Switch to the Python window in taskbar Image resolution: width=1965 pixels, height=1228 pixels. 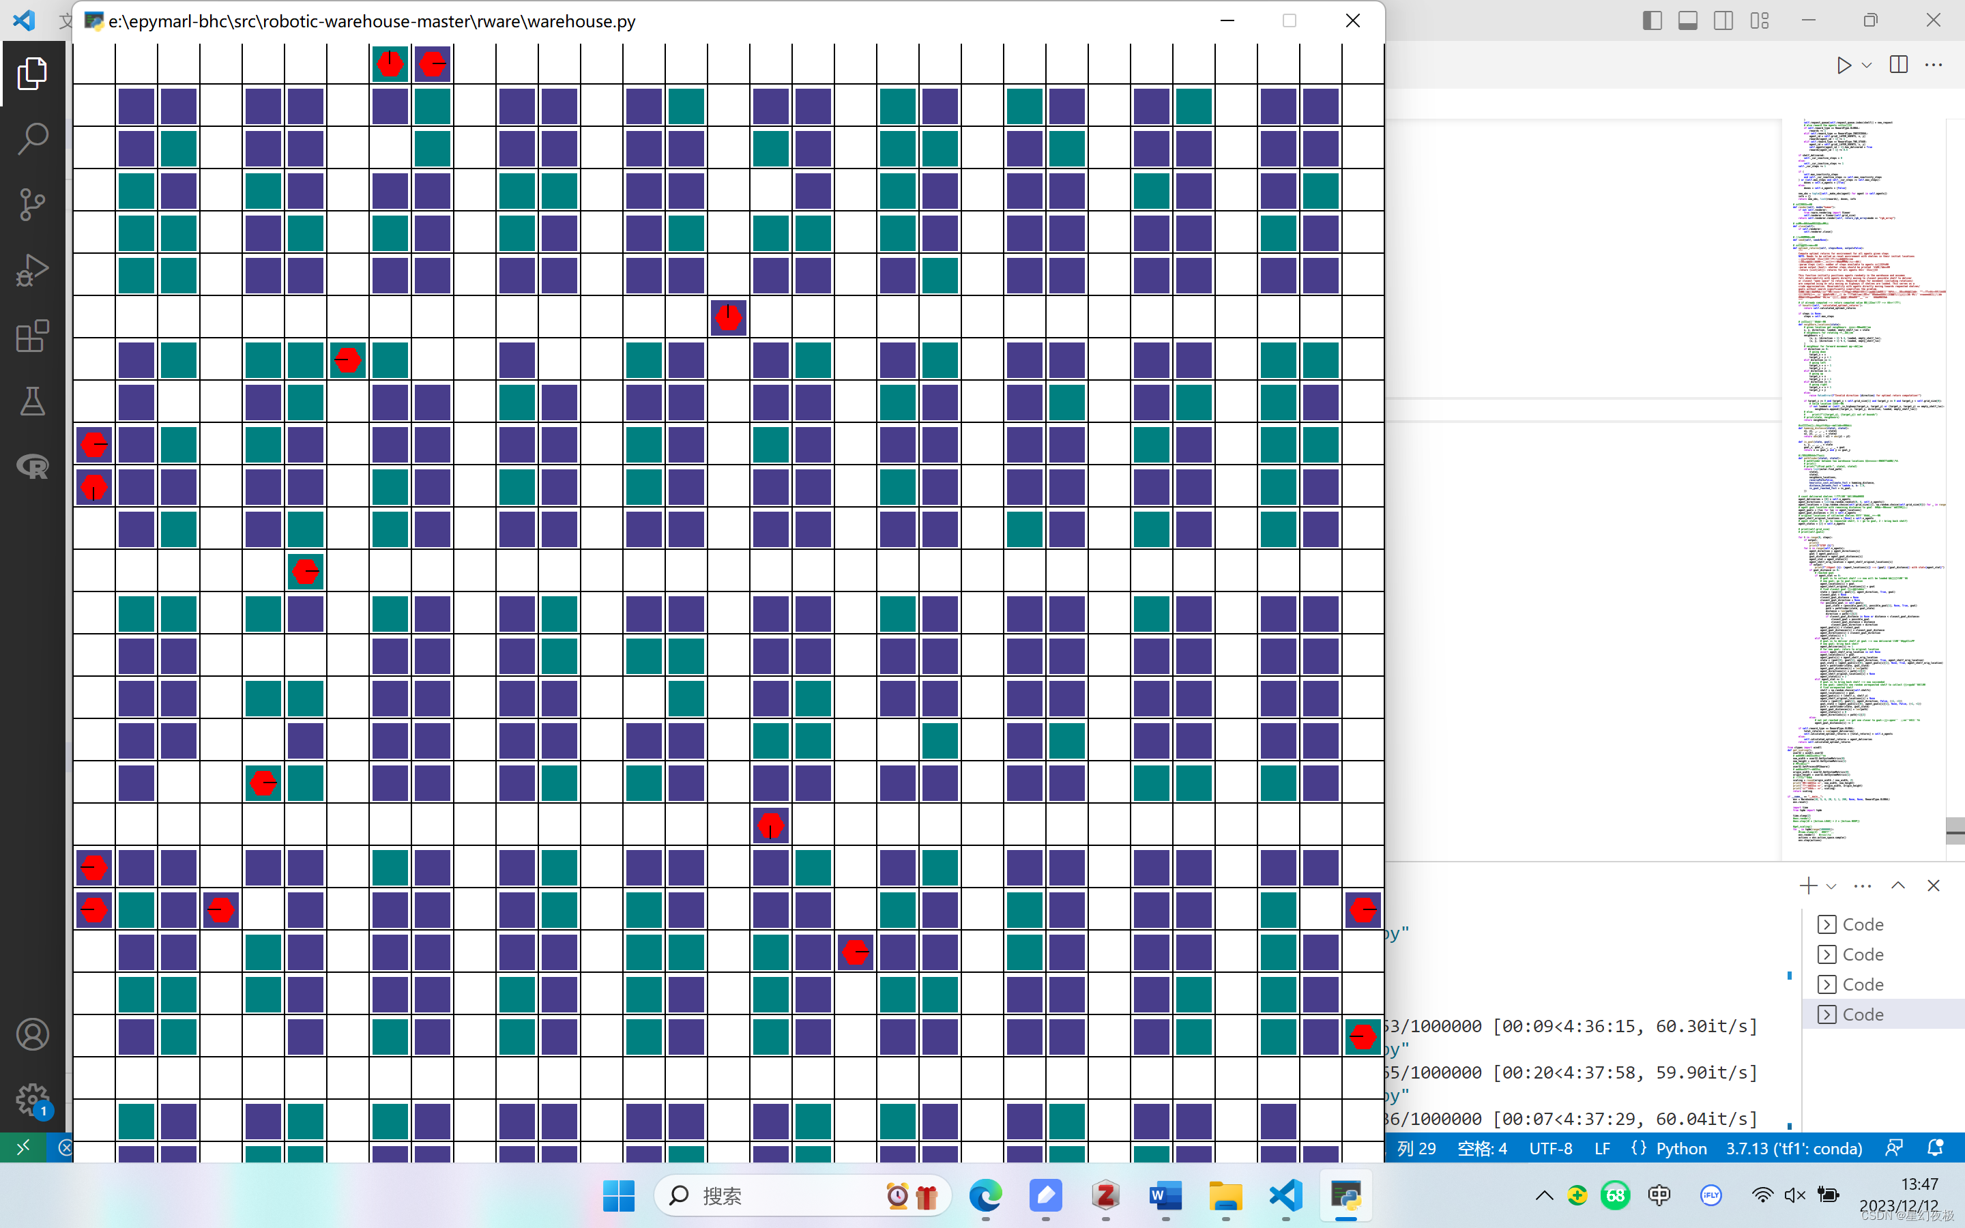pos(1345,1195)
